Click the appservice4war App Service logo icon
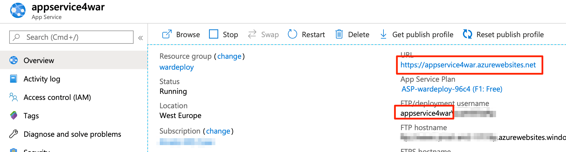This screenshot has width=566, height=152. (18, 10)
